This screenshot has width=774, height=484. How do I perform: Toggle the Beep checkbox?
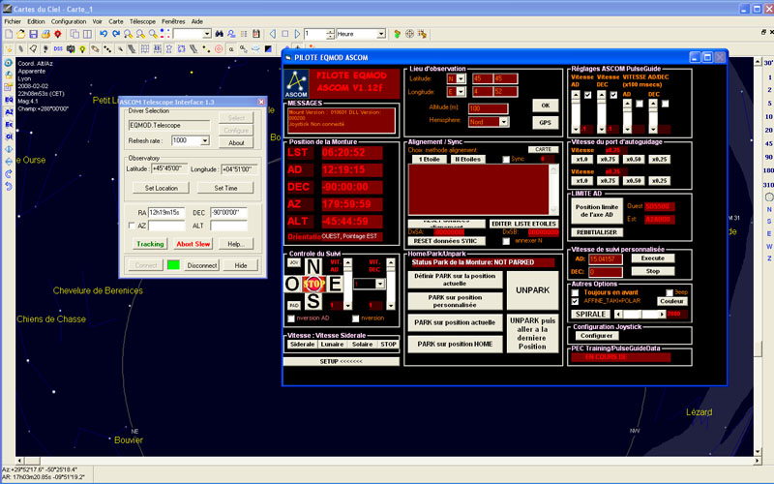pyautogui.click(x=670, y=292)
